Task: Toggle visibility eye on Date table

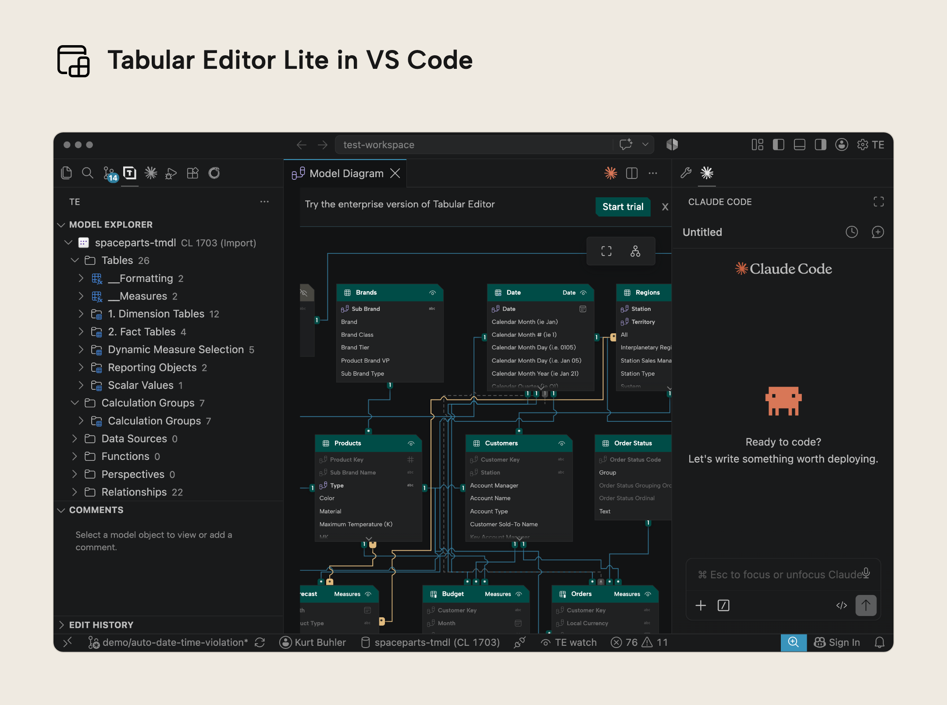Action: click(583, 292)
